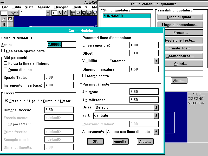Open the AutoCAD window control menu box
This screenshot has width=208, height=156.
2,2
